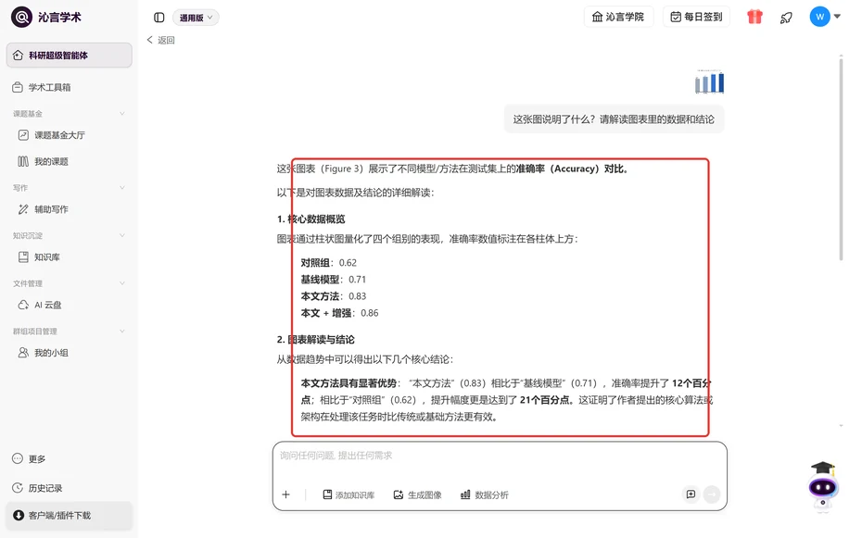The image size is (862, 538).
Task: Click the 更多 ellipsis icon
Action: pos(18,458)
